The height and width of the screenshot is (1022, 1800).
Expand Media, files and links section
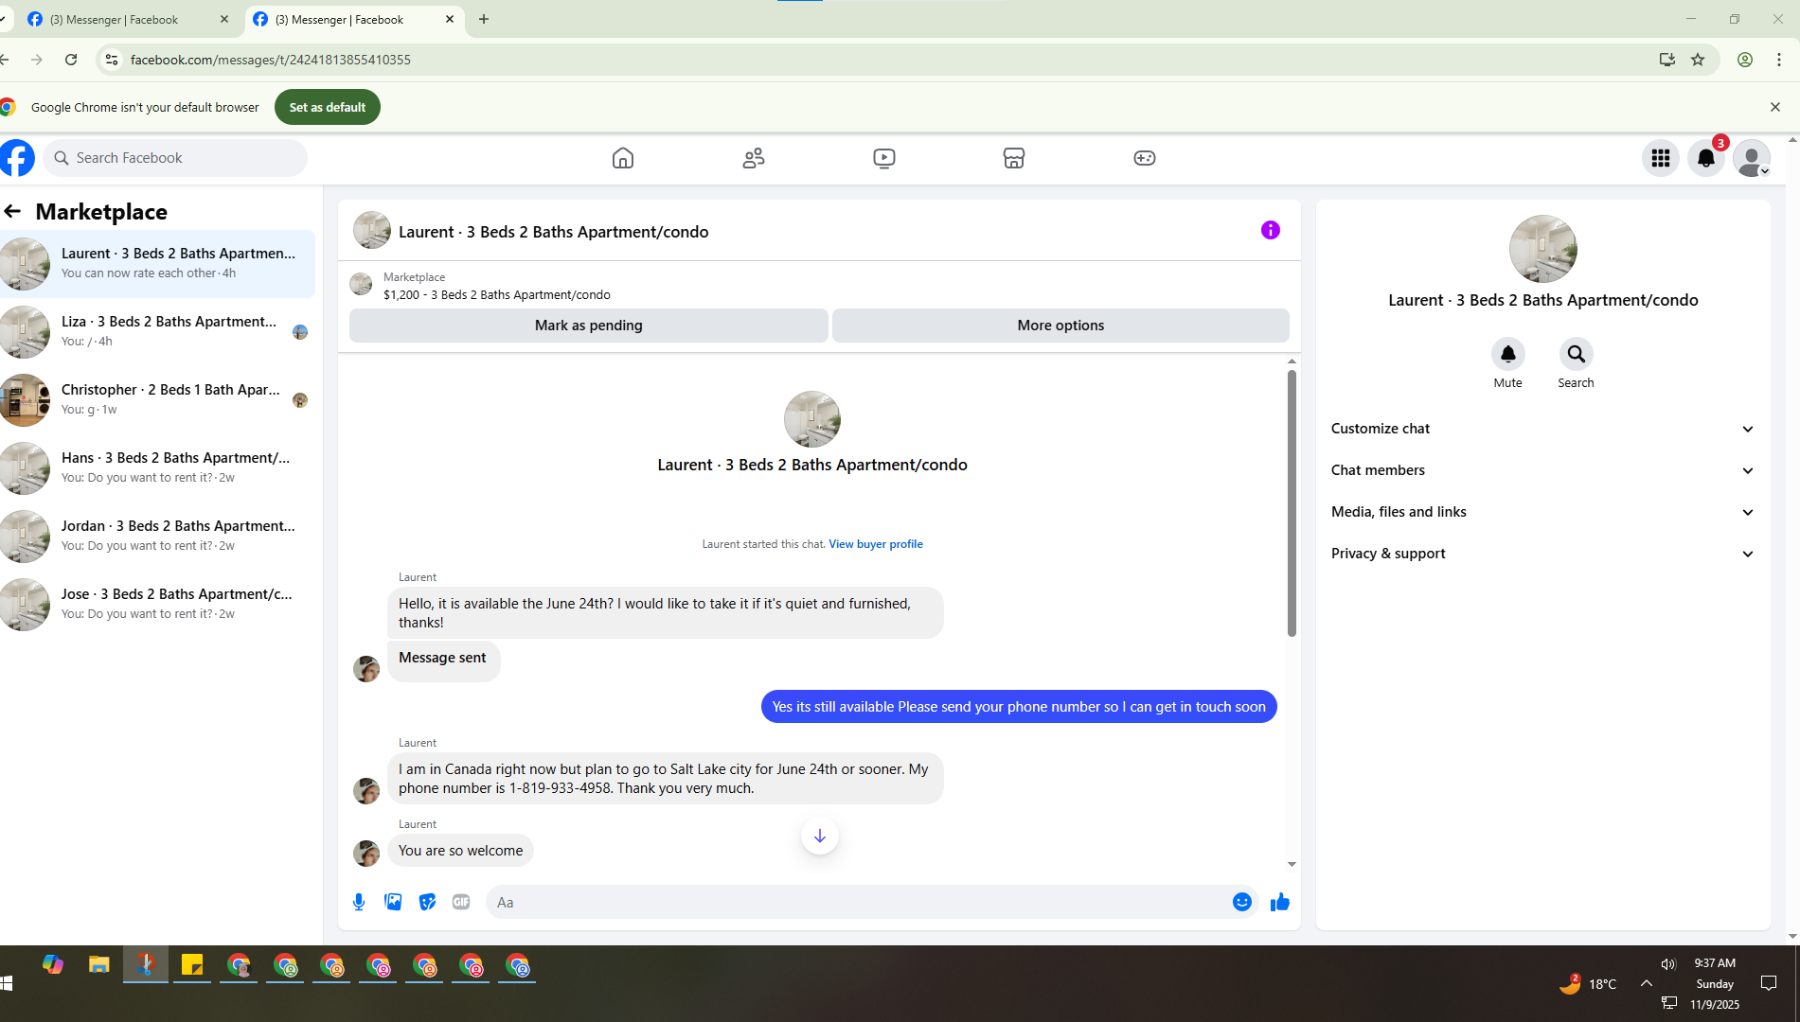tap(1542, 512)
